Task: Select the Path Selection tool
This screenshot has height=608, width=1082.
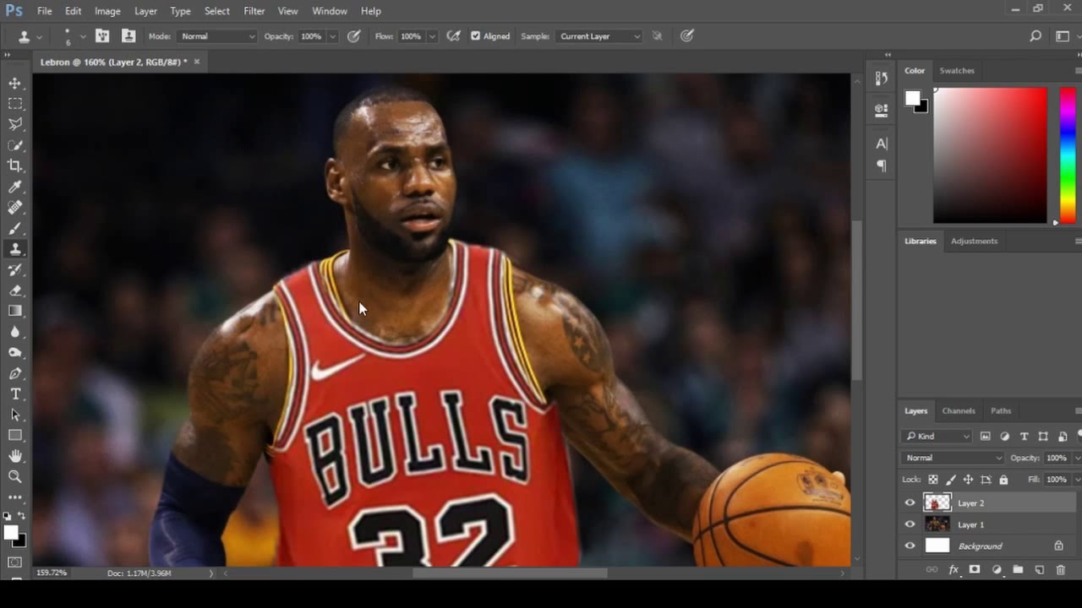Action: pyautogui.click(x=15, y=415)
